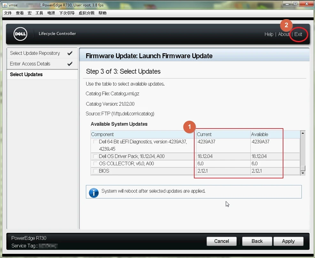The width and height of the screenshot is (315, 258).
Task: Maximize the virtual console window
Action: click(295, 4)
